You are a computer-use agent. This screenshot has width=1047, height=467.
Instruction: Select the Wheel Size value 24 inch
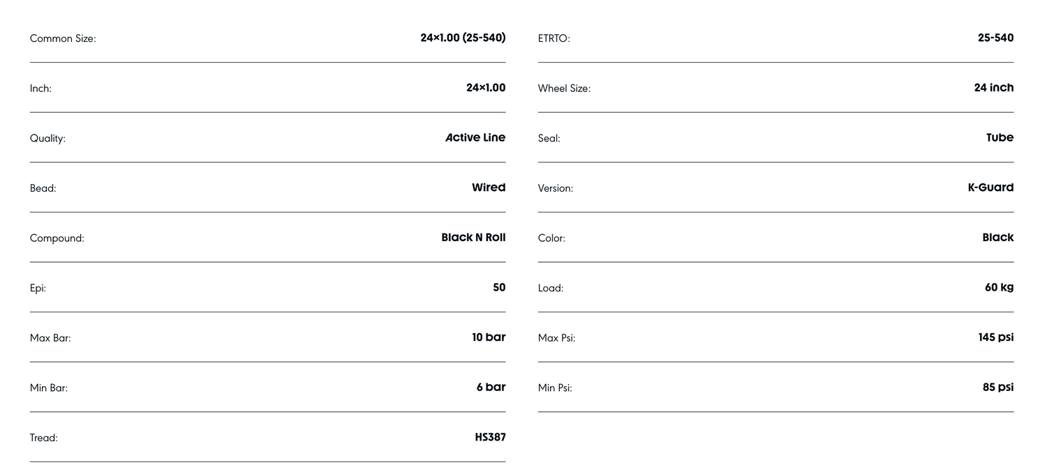coord(994,88)
